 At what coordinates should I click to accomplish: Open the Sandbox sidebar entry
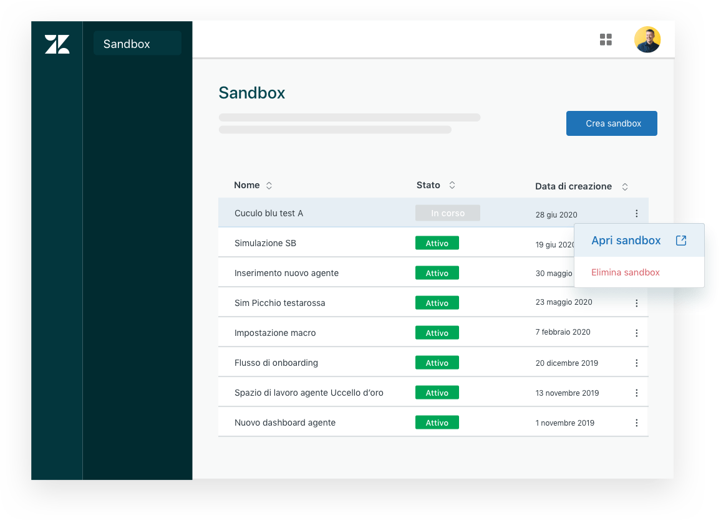click(x=137, y=44)
